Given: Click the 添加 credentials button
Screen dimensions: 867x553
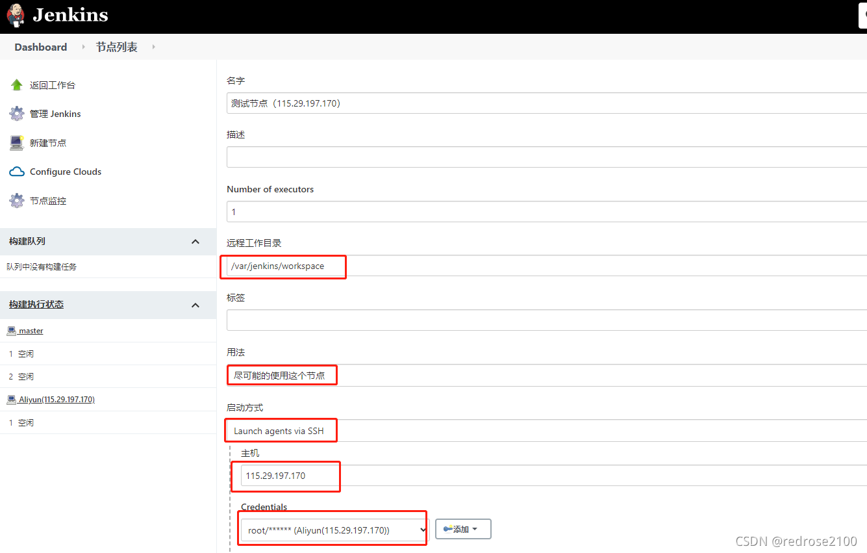Looking at the screenshot, I should (463, 530).
